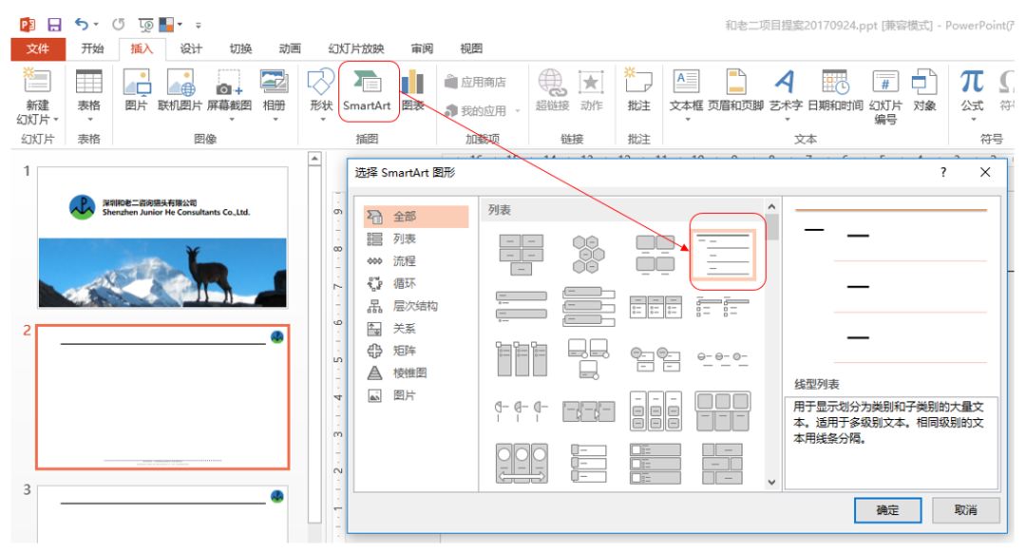Image resolution: width=1026 pixels, height=553 pixels.
Task: Click the save icon in quick access toolbar
Action: click(54, 24)
